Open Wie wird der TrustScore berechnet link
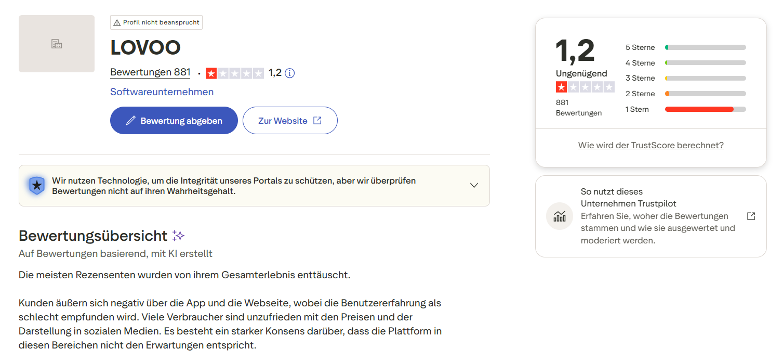 coord(651,145)
